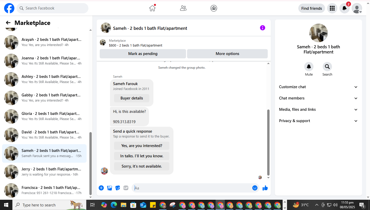Click Sameh's avatar beside quick responses

pyautogui.click(x=104, y=171)
